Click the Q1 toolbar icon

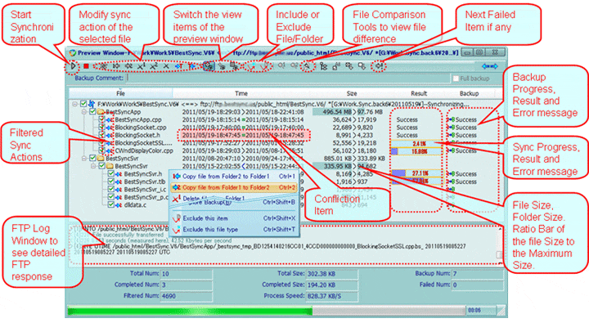(x=281, y=66)
